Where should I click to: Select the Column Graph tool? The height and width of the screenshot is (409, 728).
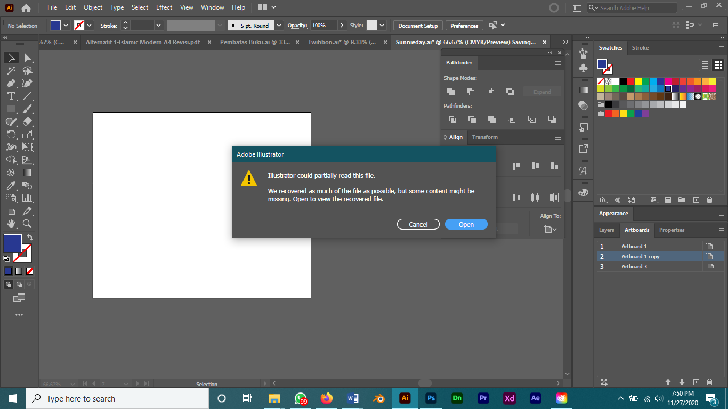[28, 198]
